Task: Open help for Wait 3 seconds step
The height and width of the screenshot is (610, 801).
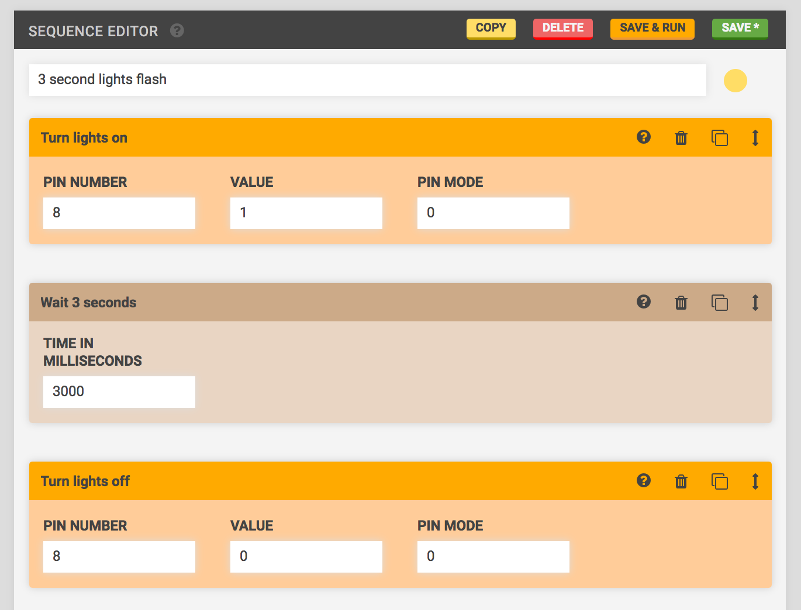Action: [x=644, y=301]
